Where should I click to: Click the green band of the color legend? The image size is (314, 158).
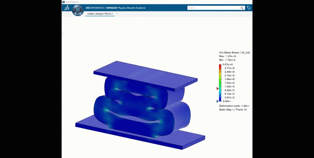pyautogui.click(x=220, y=81)
